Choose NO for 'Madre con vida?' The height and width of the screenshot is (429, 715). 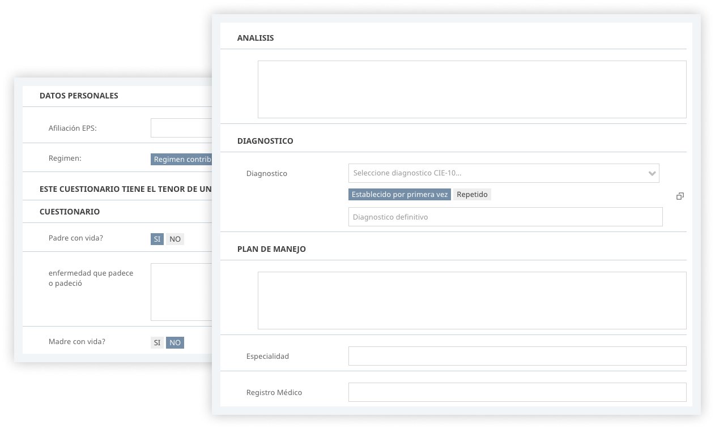pos(175,342)
